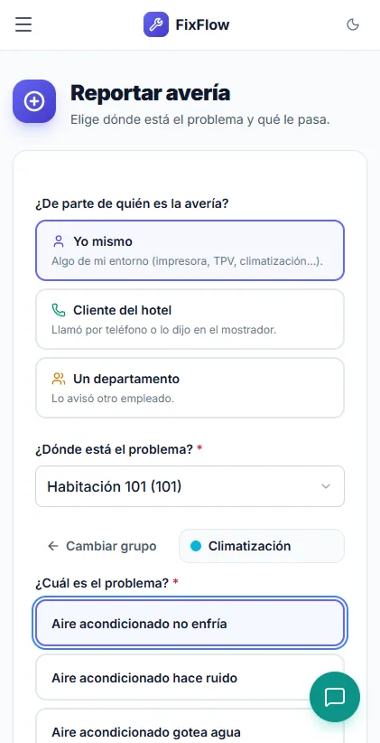Open the hamburger navigation menu
Screen dimensions: 380x743
pos(23,24)
